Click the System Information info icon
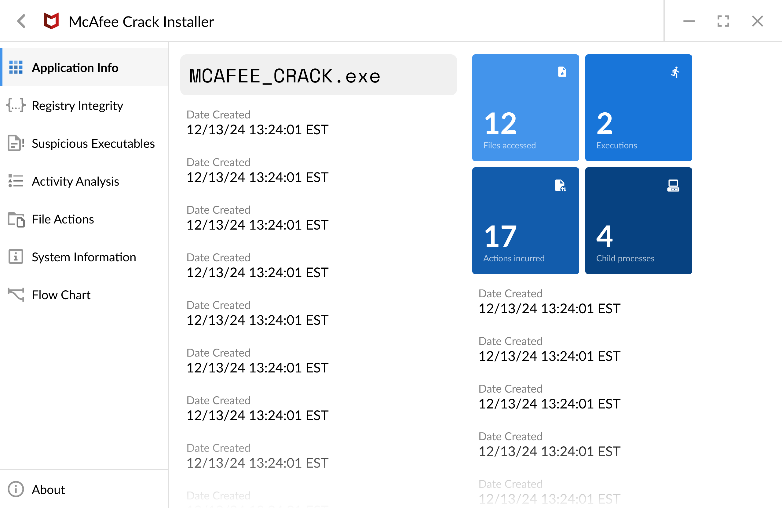Image resolution: width=782 pixels, height=508 pixels. (x=16, y=257)
